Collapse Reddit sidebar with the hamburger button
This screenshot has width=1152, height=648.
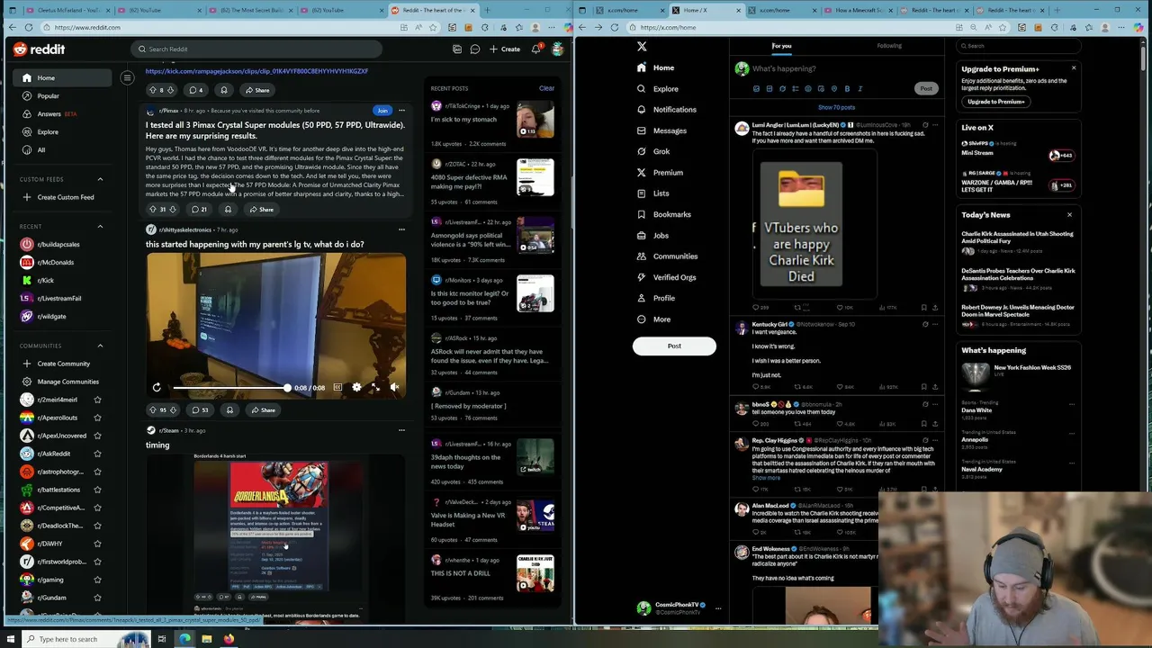pyautogui.click(x=127, y=78)
